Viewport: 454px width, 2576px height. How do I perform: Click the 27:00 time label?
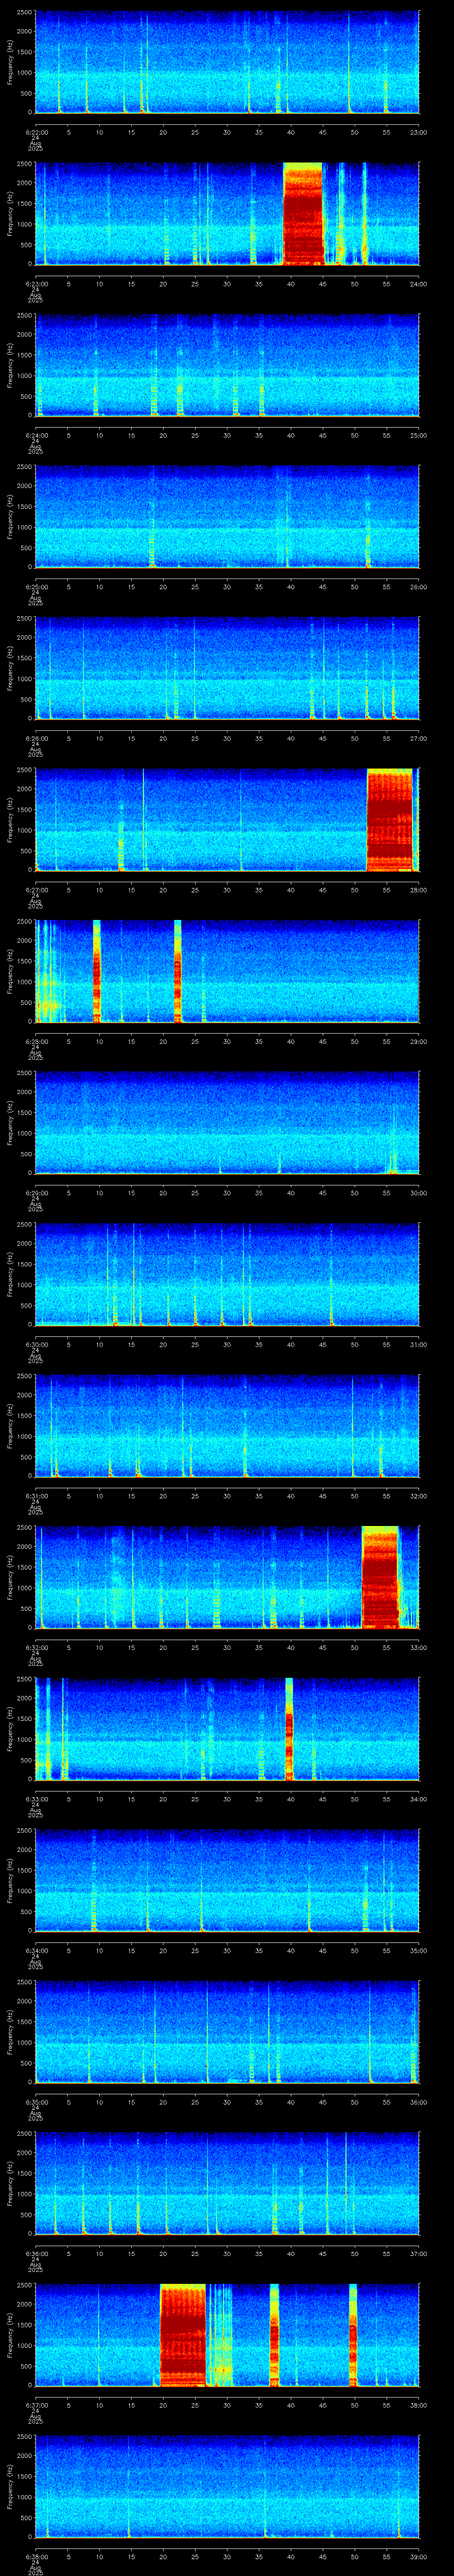point(418,738)
